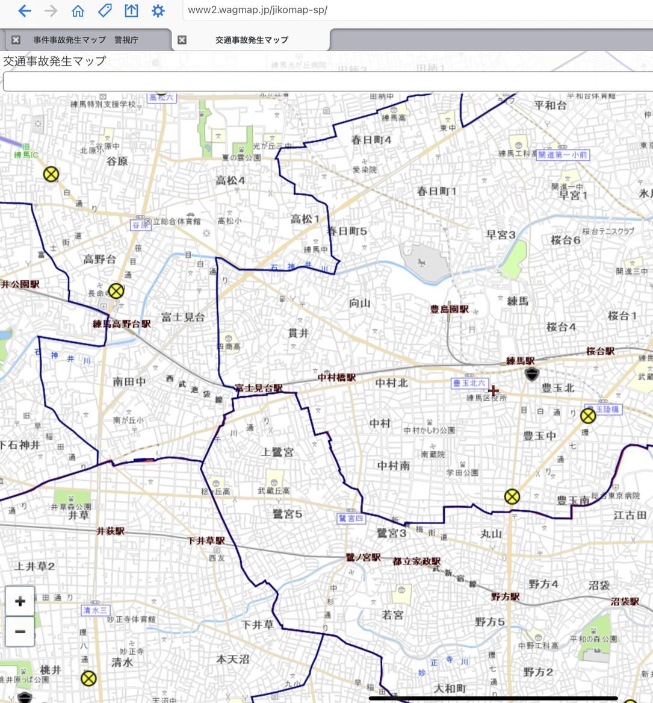Image resolution: width=653 pixels, height=703 pixels.
Task: Open the browser home page icon
Action: coord(78,11)
